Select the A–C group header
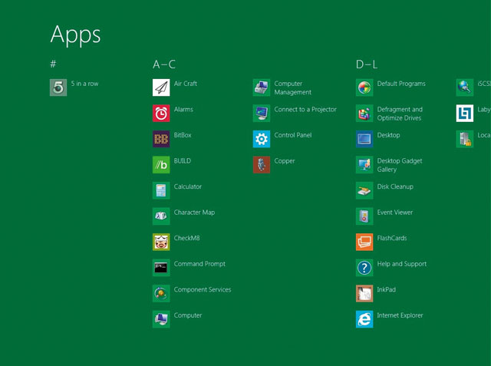Viewport: 491px width, 366px height. (x=164, y=64)
